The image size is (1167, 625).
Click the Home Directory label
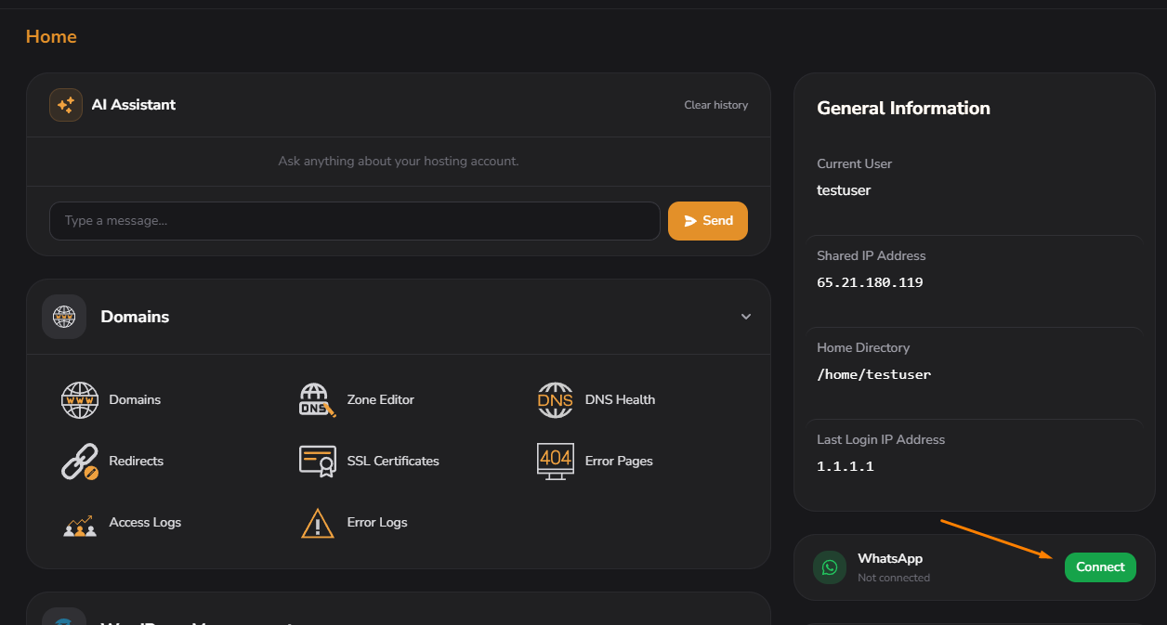tap(863, 347)
